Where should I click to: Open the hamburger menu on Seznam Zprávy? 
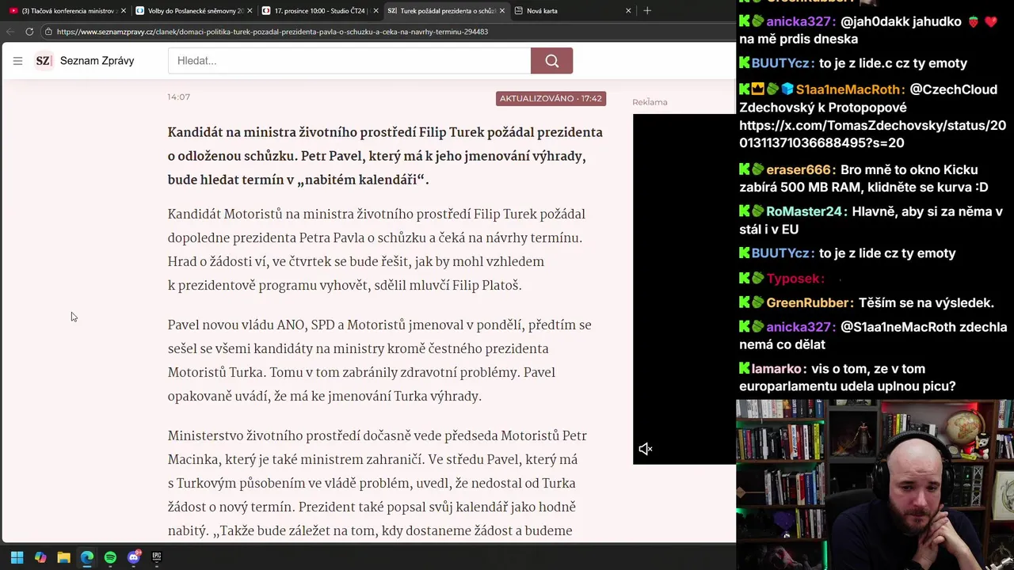17,61
